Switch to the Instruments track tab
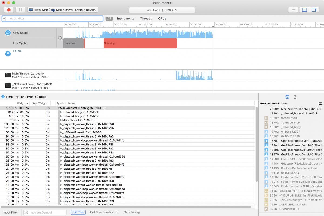 (x=126, y=19)
